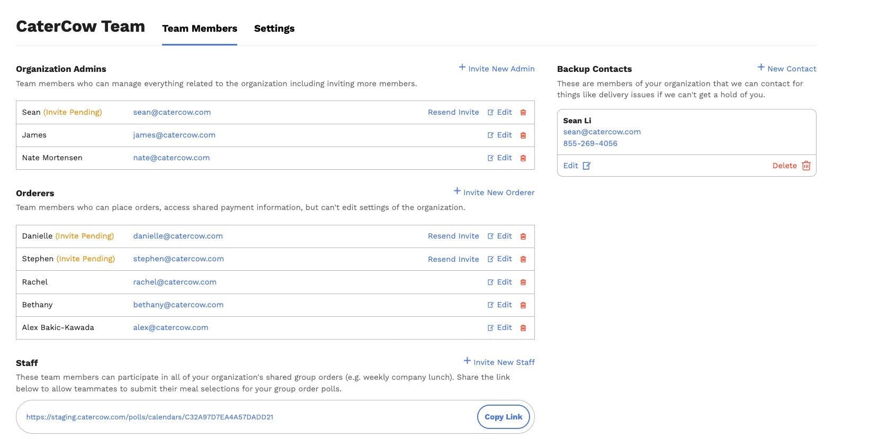Screen dimensions: 887x439
Task: Click trash icon next to Danielle's row
Action: click(523, 236)
